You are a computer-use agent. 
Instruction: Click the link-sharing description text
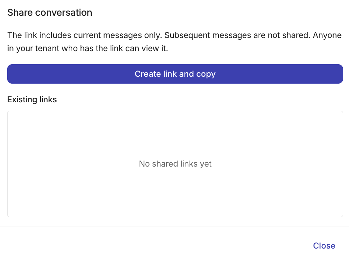[x=174, y=42]
